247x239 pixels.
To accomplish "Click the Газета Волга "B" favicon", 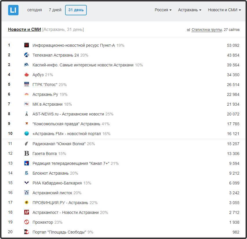I will tap(27, 153).
